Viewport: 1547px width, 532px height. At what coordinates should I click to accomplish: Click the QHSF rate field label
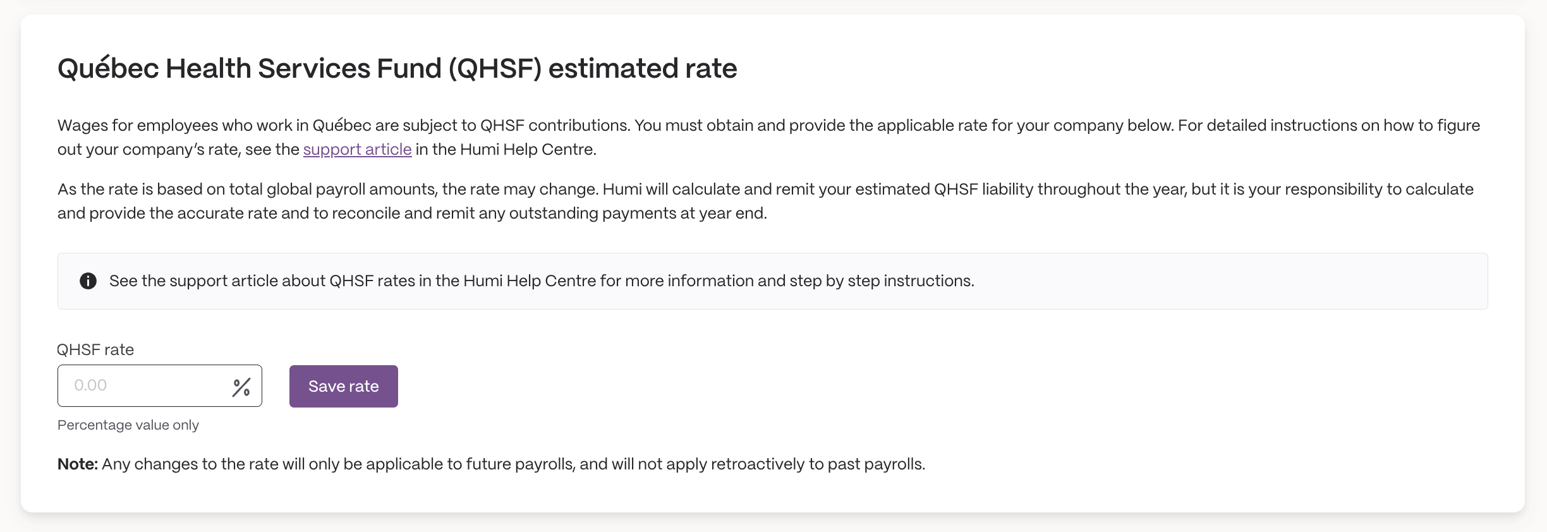pyautogui.click(x=95, y=349)
